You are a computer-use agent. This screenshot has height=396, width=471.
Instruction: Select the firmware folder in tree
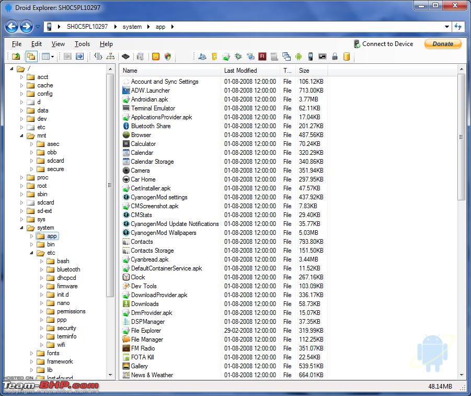pos(67,286)
